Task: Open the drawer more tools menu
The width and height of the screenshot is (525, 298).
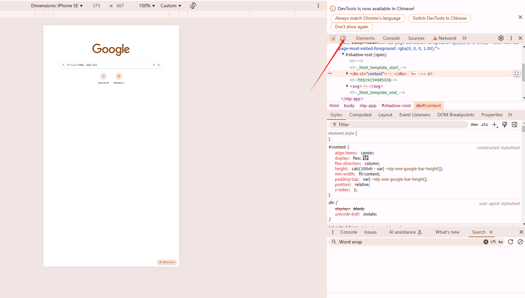Action: 333,232
